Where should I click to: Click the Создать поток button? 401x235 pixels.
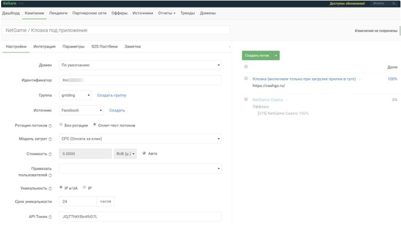[x=257, y=55]
